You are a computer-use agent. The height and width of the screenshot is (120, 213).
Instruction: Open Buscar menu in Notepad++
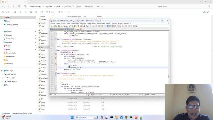coord(63,24)
